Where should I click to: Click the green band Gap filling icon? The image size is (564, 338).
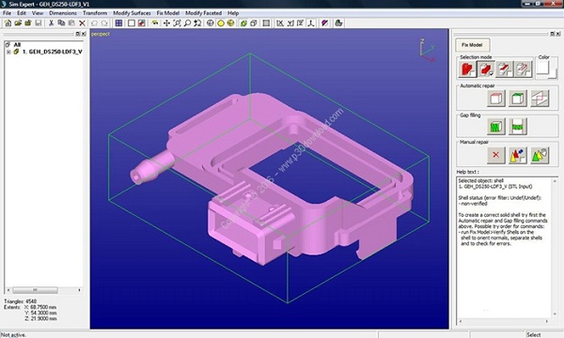pos(518,127)
